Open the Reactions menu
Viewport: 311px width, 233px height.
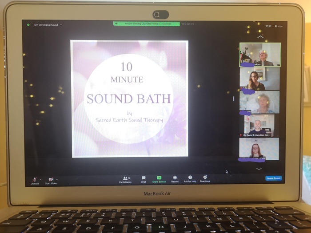coord(205,179)
